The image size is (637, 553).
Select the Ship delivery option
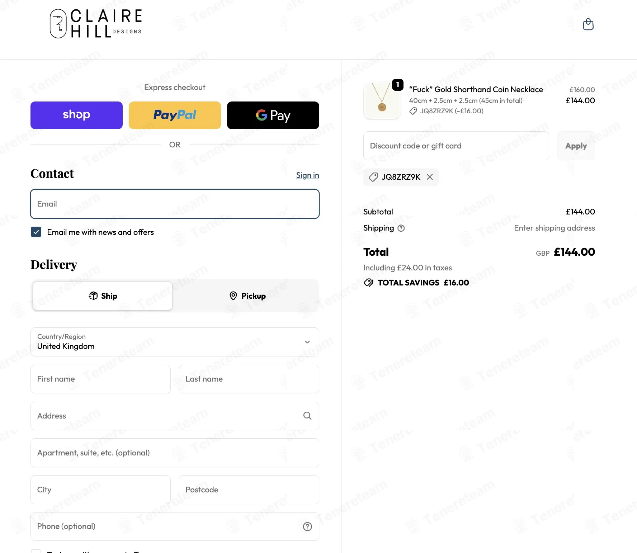103,296
